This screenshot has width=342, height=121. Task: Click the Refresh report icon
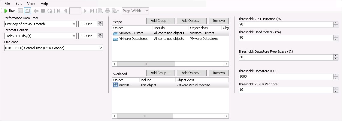pyautogui.click(x=50, y=11)
